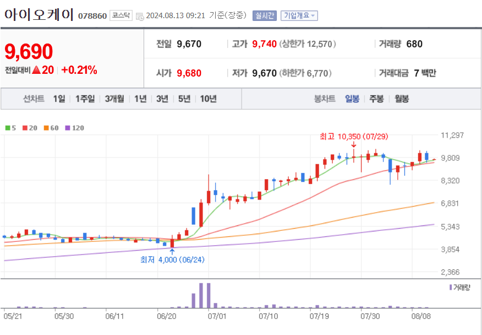
Task: Select the 일봉 daily candle chart
Action: tap(352, 99)
